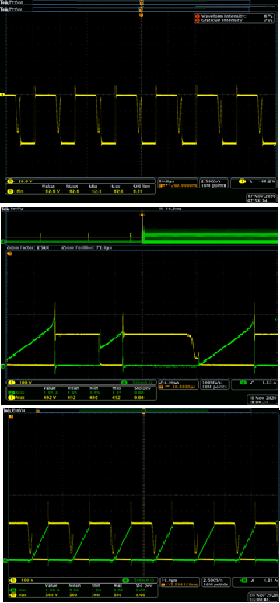The image size is (280, 603).
Task: Click the trigger position T marker on the 20.0 V scope
Action: coord(141,16)
